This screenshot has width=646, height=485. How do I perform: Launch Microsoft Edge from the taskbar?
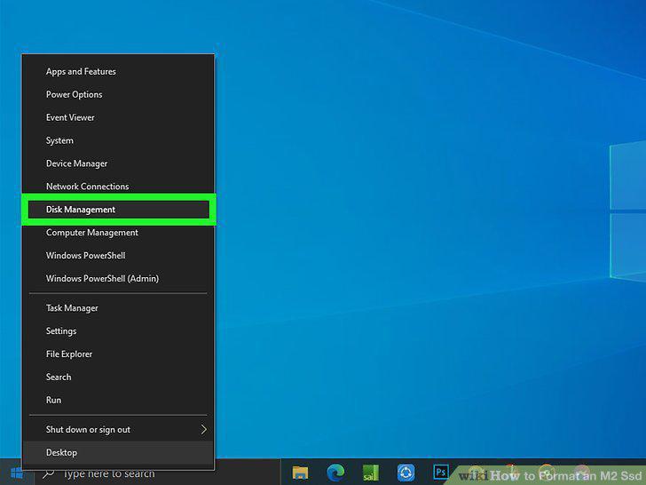pos(335,473)
